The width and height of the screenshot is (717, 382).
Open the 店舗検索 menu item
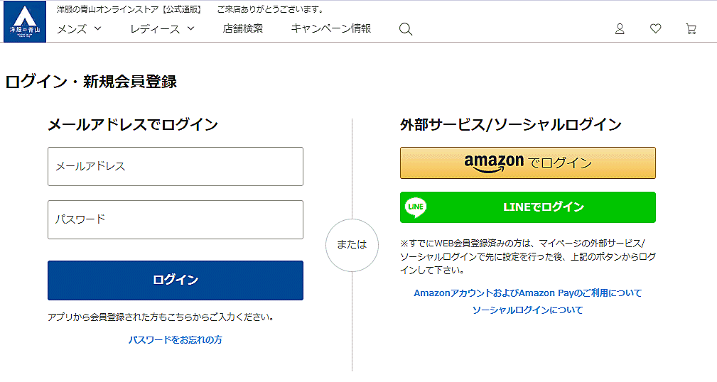pos(242,29)
